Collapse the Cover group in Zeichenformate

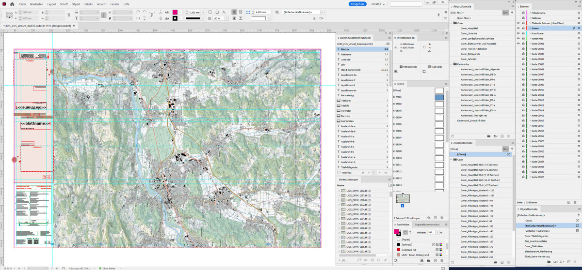tap(451, 159)
